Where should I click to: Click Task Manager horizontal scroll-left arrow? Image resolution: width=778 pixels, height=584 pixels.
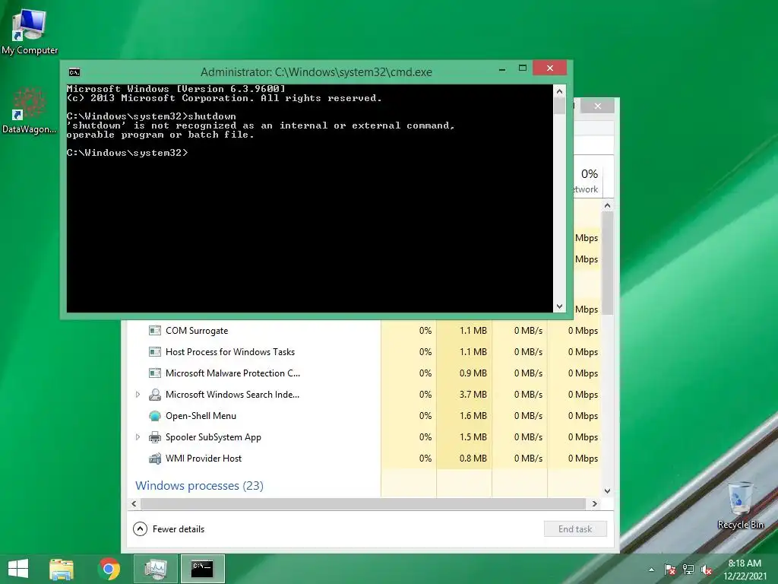pyautogui.click(x=134, y=504)
